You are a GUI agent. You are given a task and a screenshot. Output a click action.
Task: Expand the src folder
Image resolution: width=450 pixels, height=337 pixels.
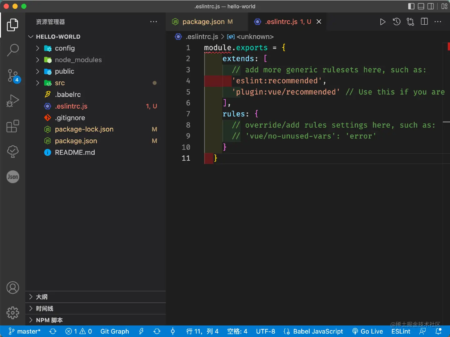click(x=95, y=83)
